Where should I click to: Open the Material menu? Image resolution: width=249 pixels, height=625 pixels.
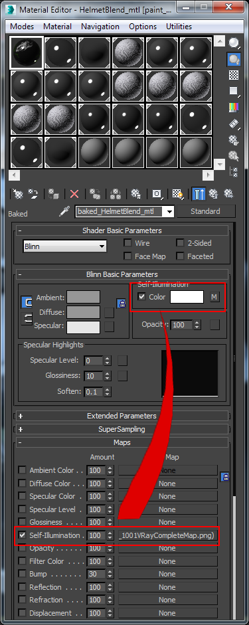[57, 27]
